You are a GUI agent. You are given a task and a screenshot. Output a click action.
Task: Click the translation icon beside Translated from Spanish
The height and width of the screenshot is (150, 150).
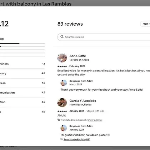point(59,120)
